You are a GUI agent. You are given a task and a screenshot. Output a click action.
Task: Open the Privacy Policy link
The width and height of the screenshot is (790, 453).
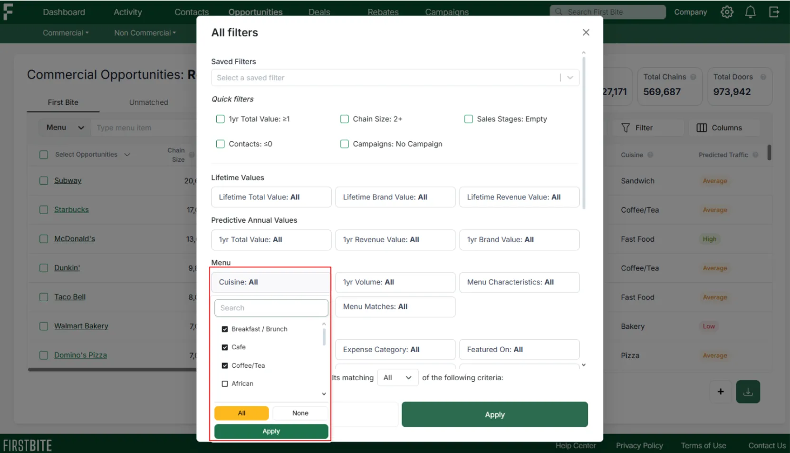(639, 446)
